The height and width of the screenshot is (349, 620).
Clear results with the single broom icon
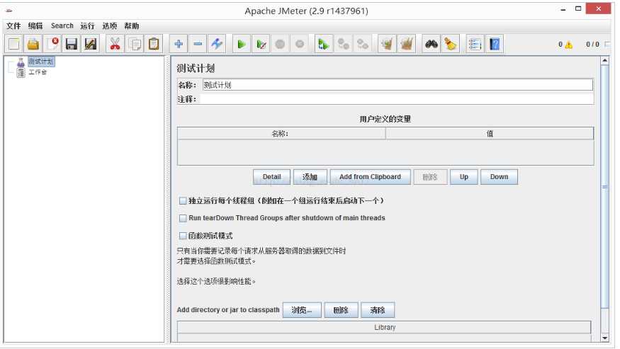coord(387,44)
